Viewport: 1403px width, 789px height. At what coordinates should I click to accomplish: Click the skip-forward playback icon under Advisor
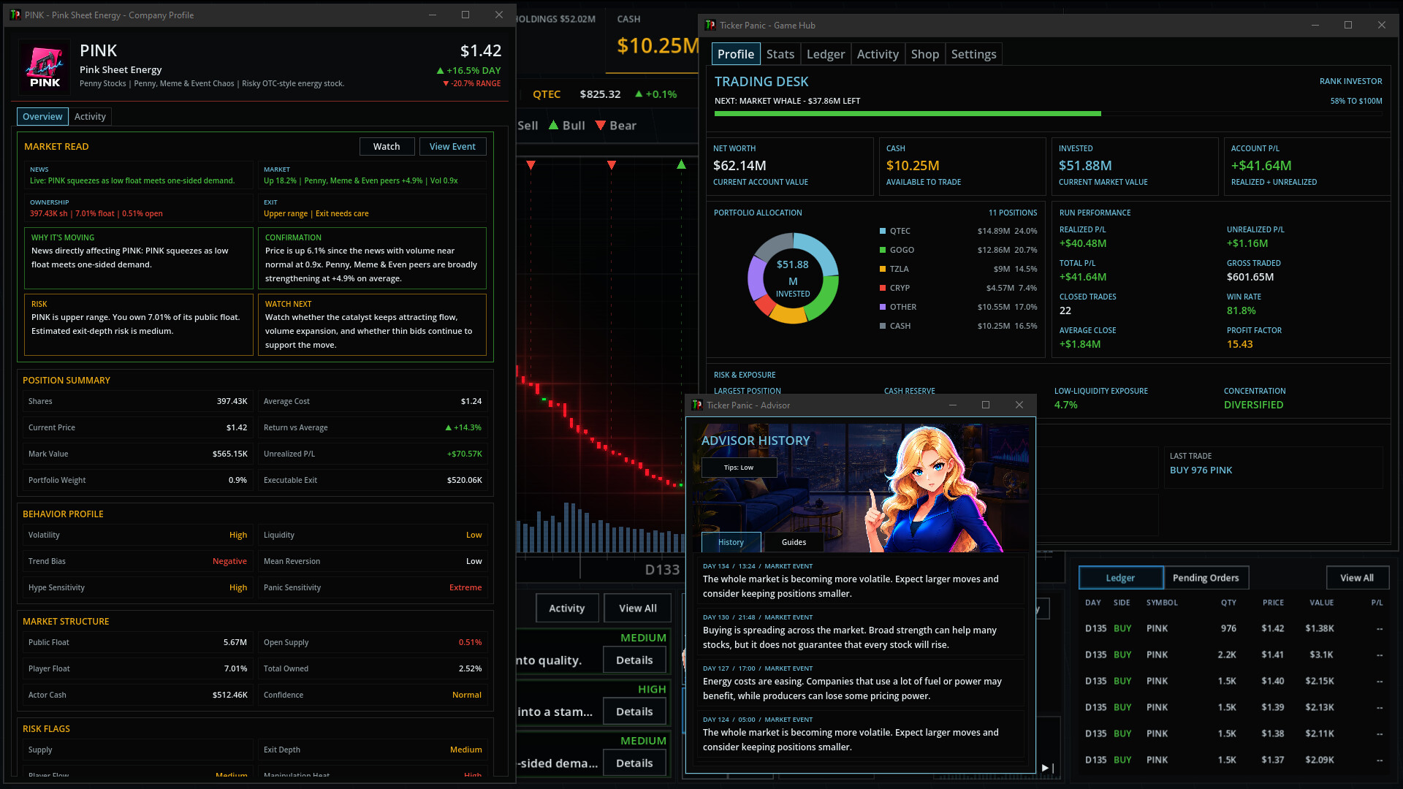(1047, 768)
